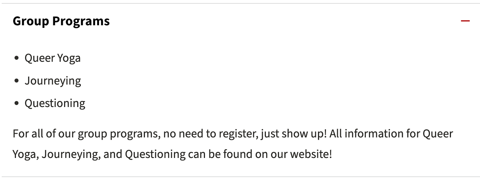Viewport: 480px width, 181px height.
Task: Click the bullet beside Questioning
Action: 16,103
